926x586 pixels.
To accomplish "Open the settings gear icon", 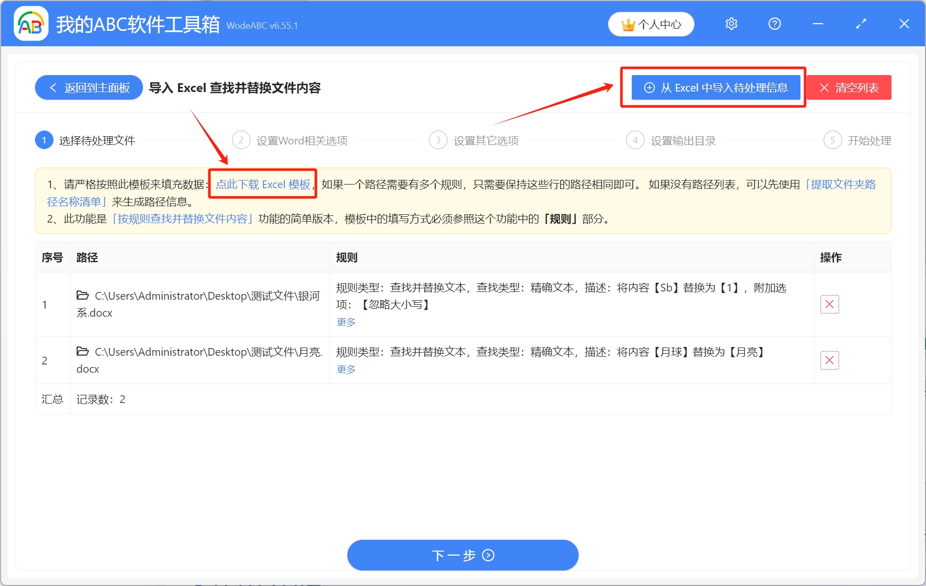I will click(x=731, y=24).
